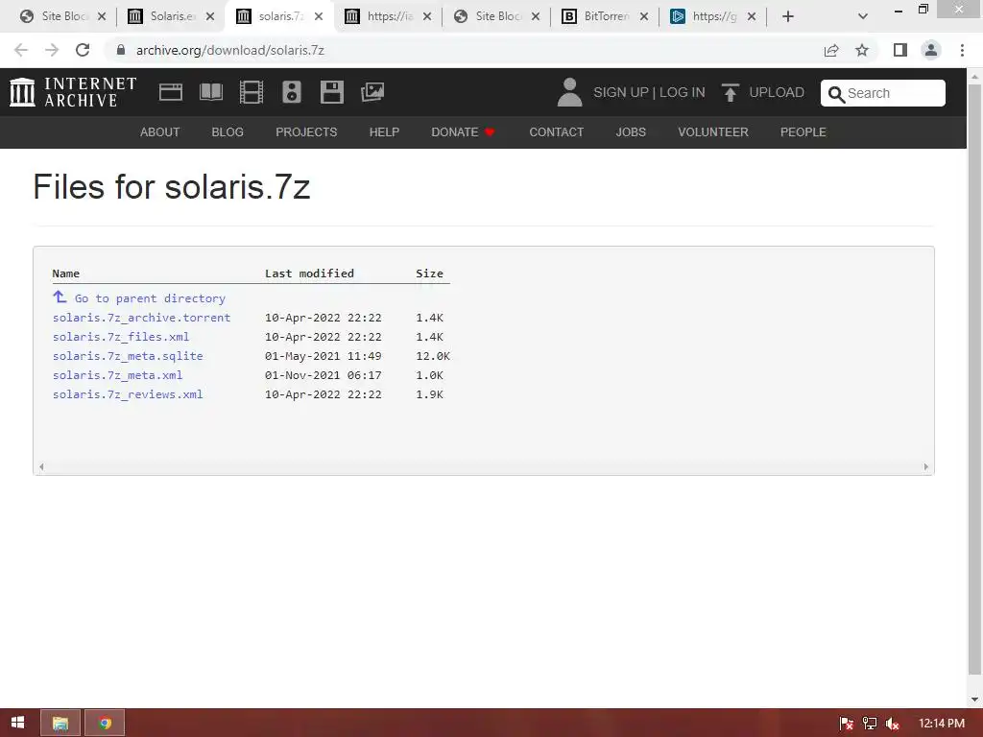Reload the current page
This screenshot has width=983, height=737.
pos(83,50)
